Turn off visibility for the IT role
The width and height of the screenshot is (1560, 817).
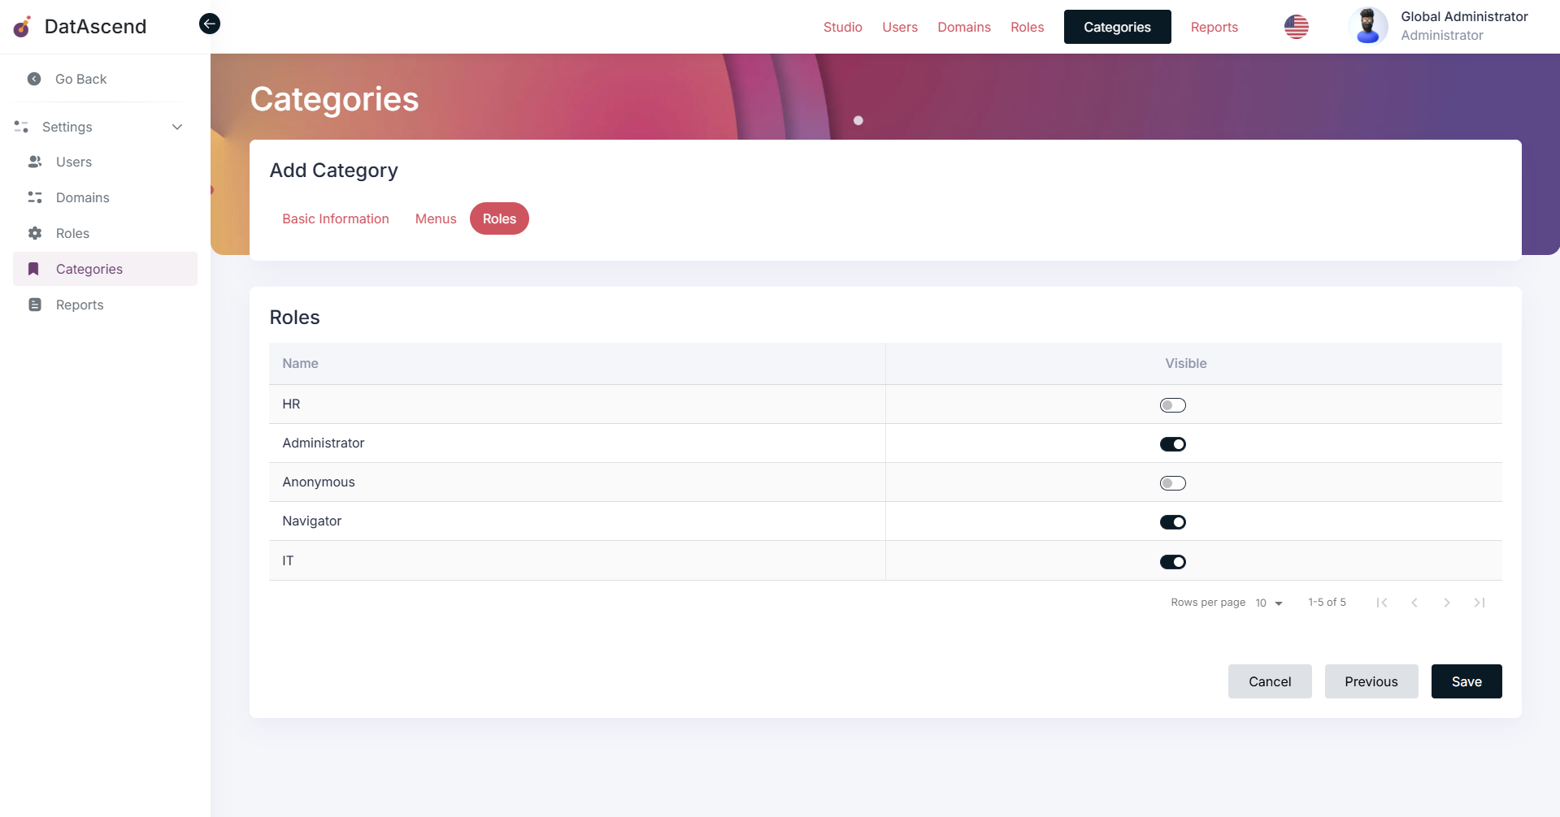click(1172, 562)
